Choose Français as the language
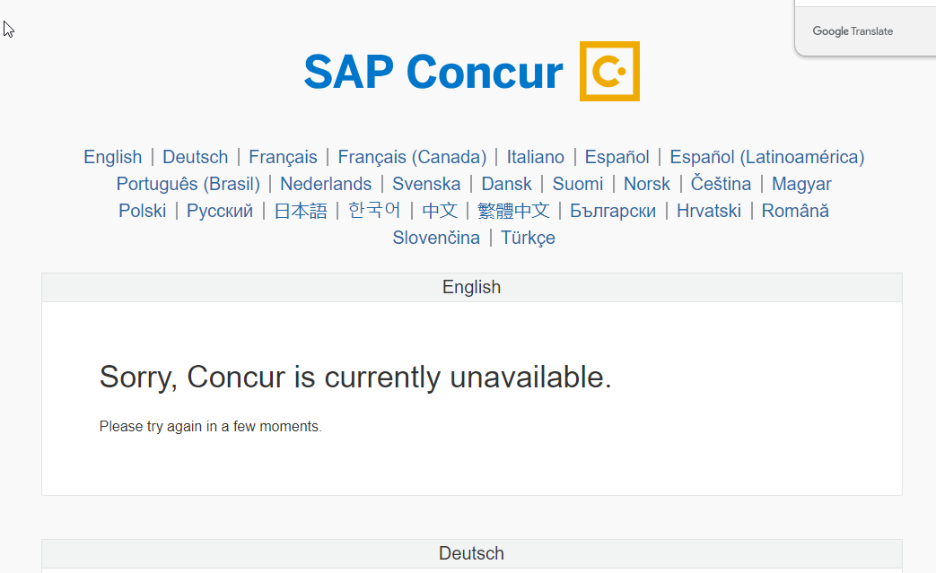Viewport: 936px width, 573px height. pos(283,156)
